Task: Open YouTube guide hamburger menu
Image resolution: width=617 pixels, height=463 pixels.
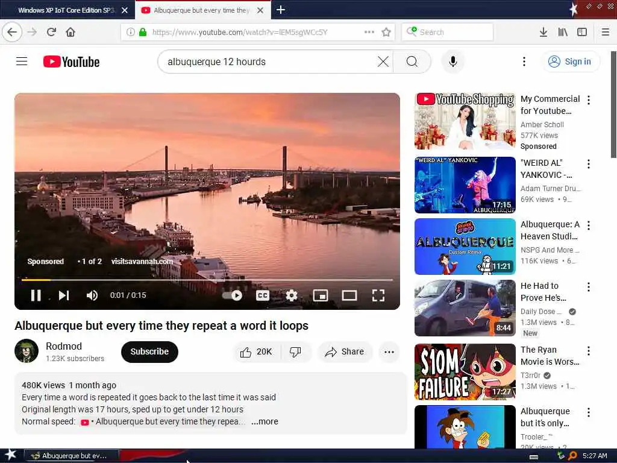Action: 22,61
